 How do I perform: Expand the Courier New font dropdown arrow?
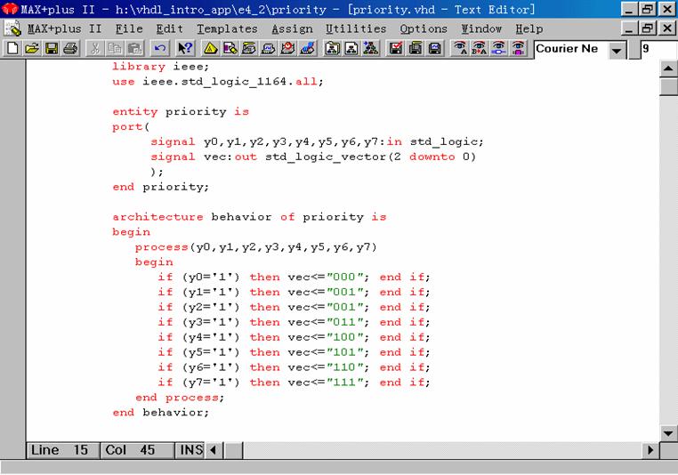617,50
